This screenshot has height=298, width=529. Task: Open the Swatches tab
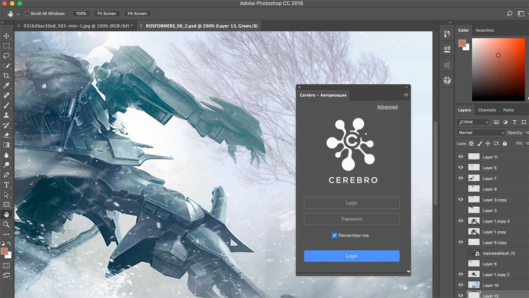tap(485, 30)
